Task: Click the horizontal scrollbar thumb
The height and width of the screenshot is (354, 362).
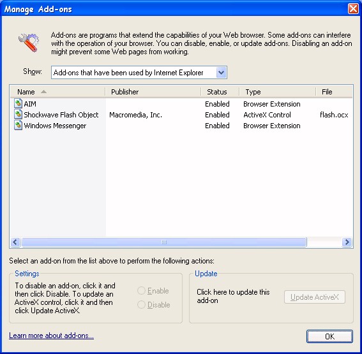Action: [x=164, y=242]
